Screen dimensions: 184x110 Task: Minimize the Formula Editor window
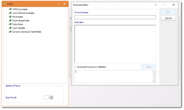[156, 5]
